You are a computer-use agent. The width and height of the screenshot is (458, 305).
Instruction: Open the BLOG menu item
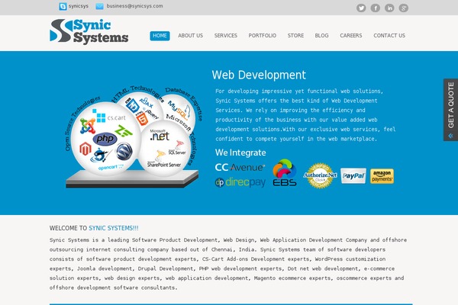[321, 36]
